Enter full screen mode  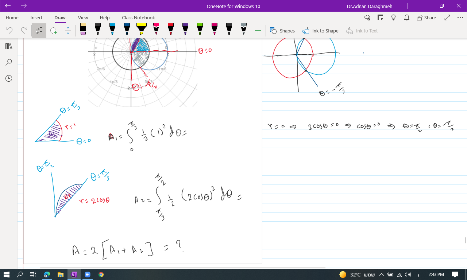pos(447,17)
